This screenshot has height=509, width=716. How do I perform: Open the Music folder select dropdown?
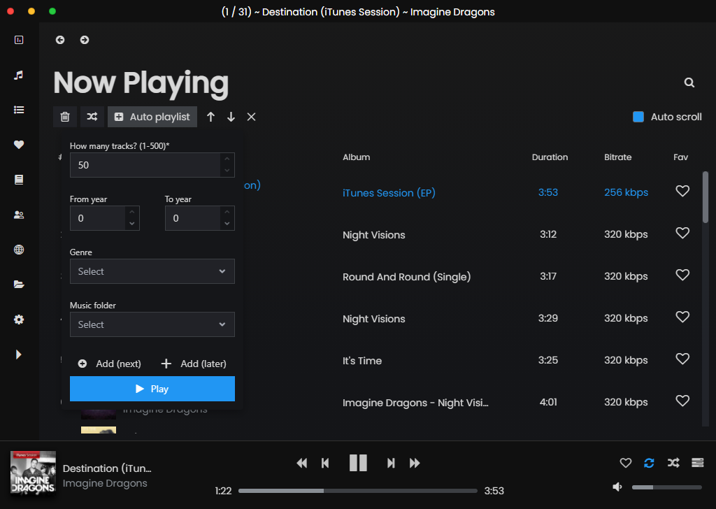tap(152, 324)
